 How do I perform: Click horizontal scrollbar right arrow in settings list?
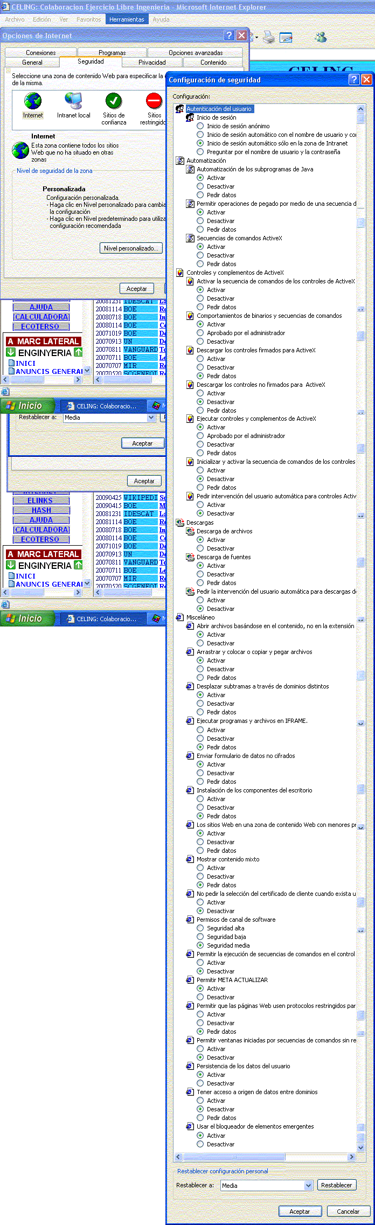(x=352, y=1157)
